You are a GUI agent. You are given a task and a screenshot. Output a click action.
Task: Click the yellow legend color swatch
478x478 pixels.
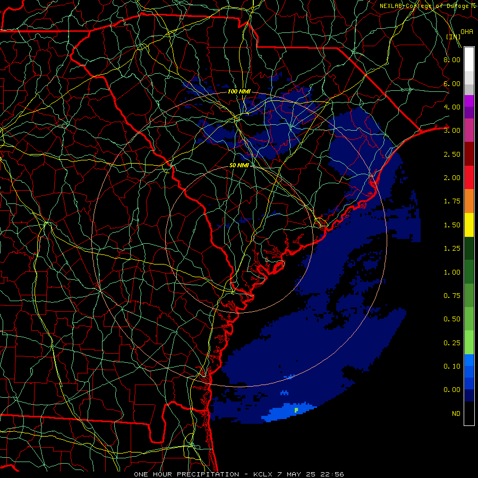[469, 225]
